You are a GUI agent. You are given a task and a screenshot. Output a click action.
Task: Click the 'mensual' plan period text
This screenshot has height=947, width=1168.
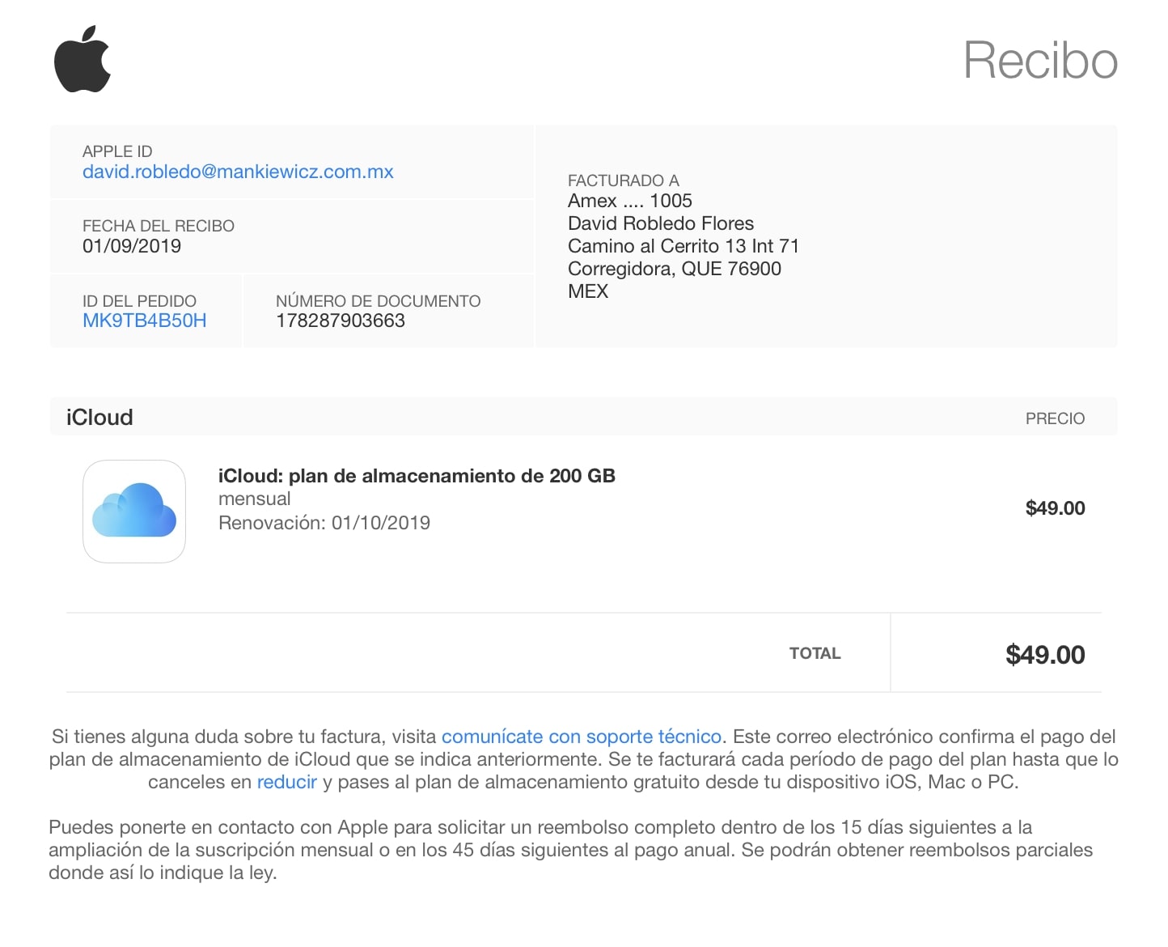point(255,499)
